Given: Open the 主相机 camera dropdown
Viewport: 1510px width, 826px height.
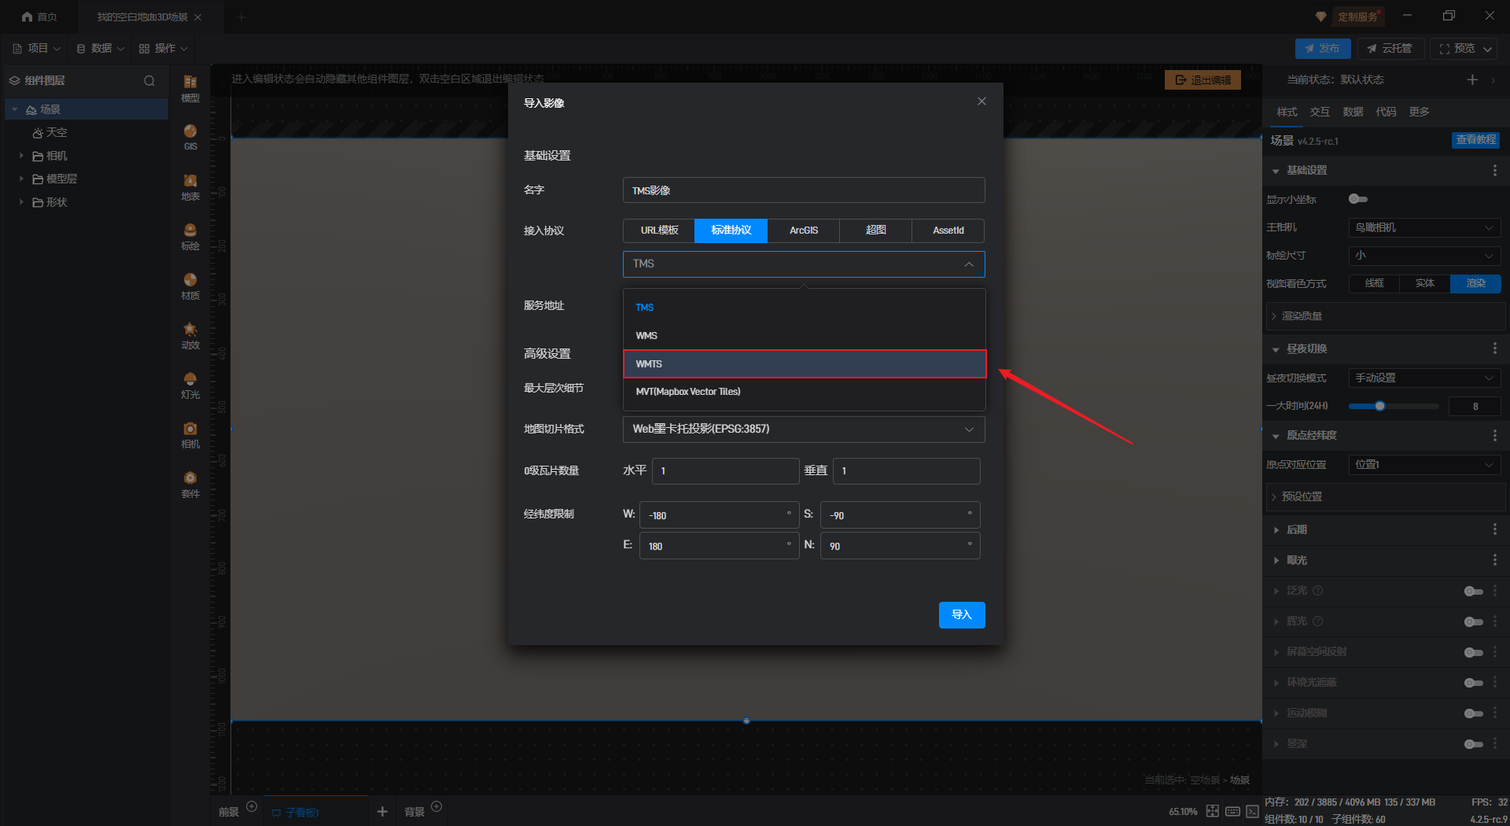Looking at the screenshot, I should (x=1423, y=227).
